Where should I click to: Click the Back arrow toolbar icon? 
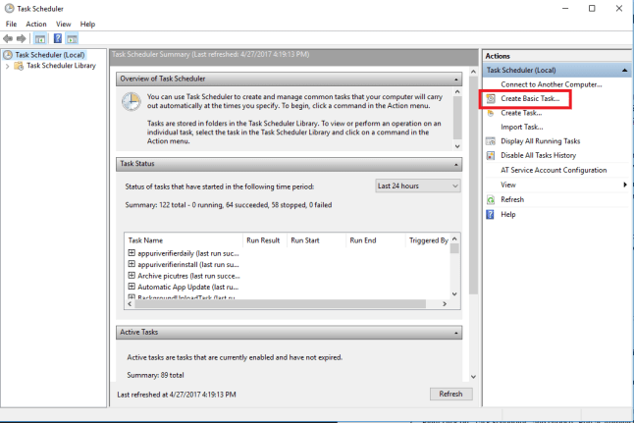pyautogui.click(x=8, y=39)
